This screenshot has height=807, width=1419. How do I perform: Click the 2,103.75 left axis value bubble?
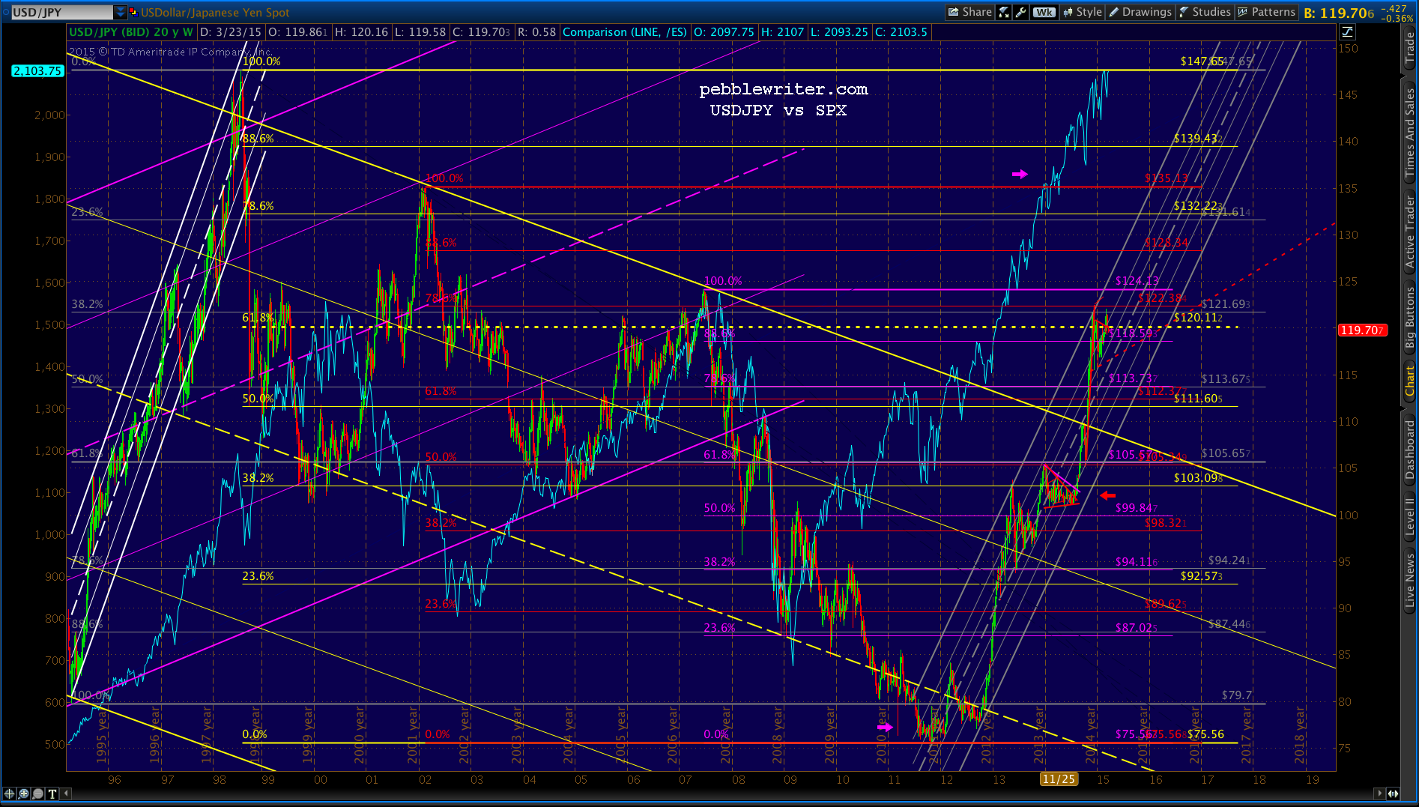pyautogui.click(x=37, y=71)
